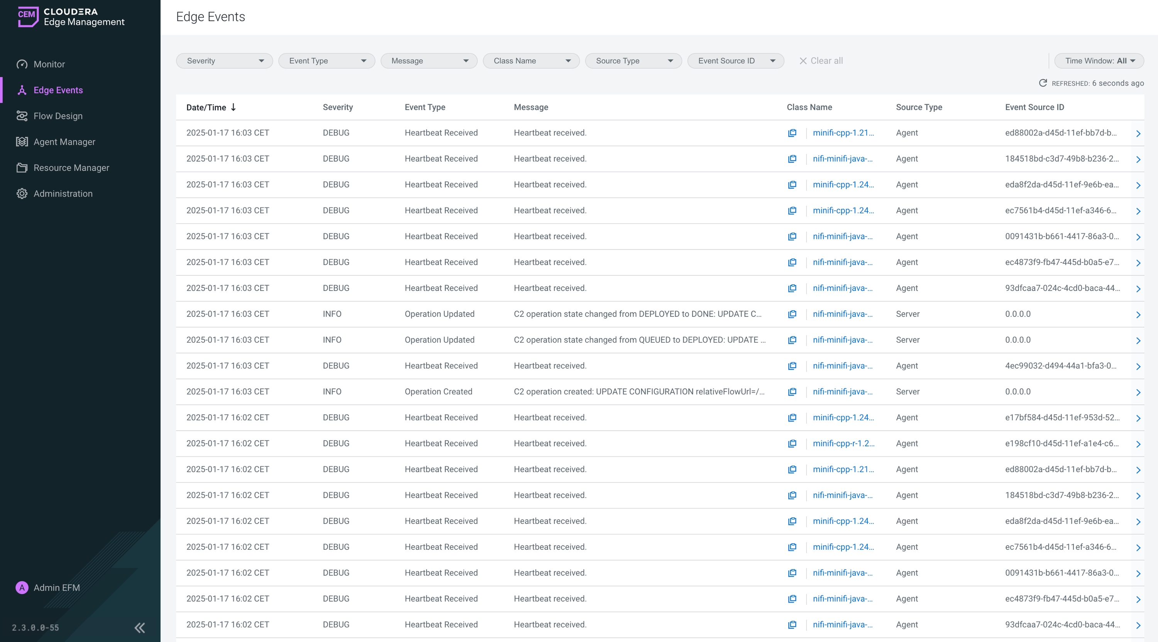
Task: Collapse sidebar with double chevron icon
Action: [x=140, y=628]
